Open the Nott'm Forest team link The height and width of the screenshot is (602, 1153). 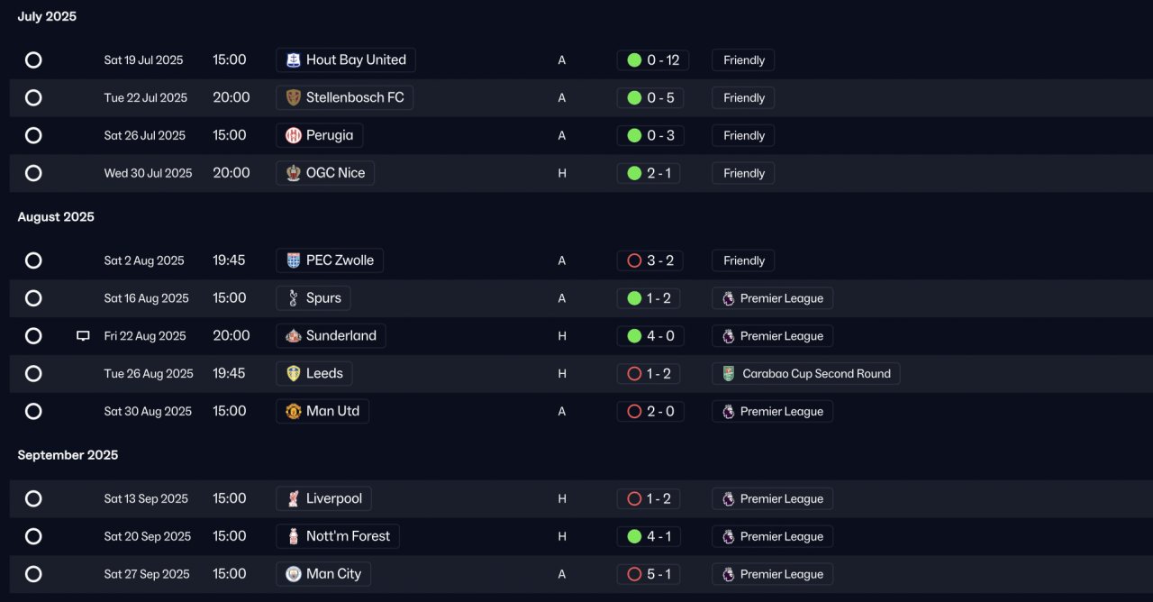coord(338,536)
